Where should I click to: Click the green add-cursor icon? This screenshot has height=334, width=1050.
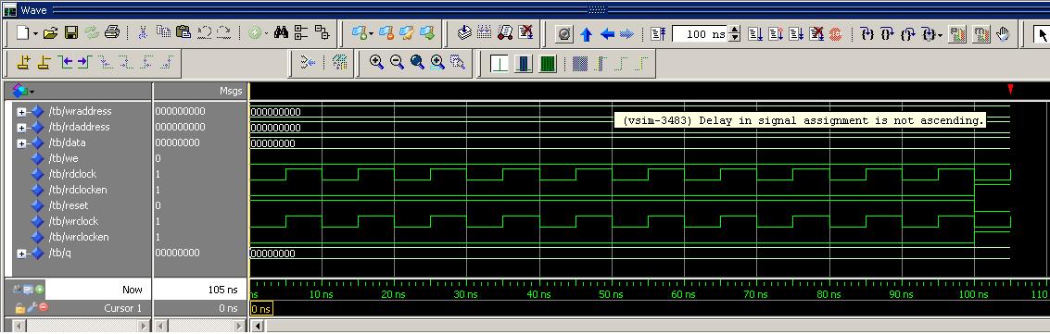point(40,290)
